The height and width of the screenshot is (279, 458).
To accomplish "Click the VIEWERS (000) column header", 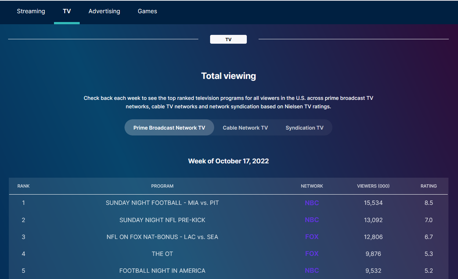I will (373, 186).
